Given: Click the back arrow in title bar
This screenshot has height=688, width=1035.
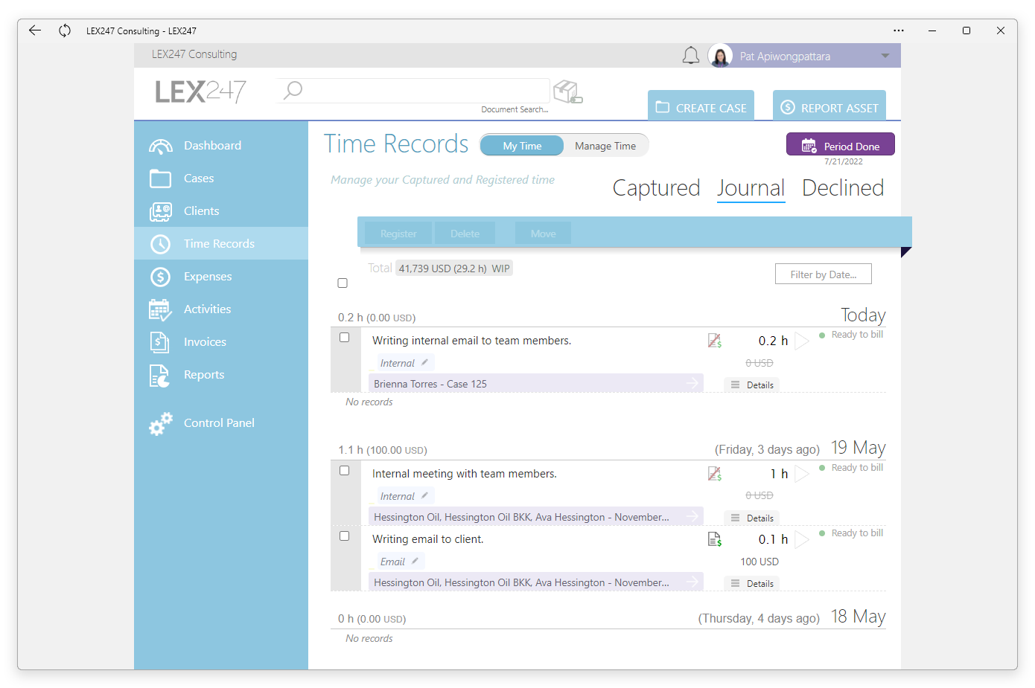Looking at the screenshot, I should 35,30.
